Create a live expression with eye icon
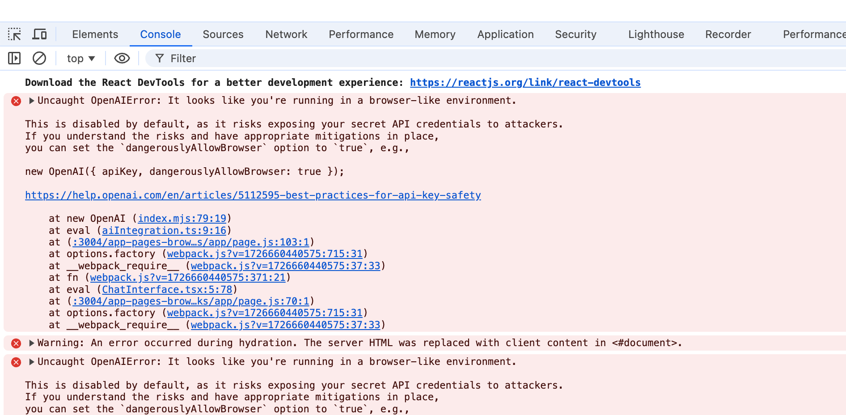 [121, 58]
